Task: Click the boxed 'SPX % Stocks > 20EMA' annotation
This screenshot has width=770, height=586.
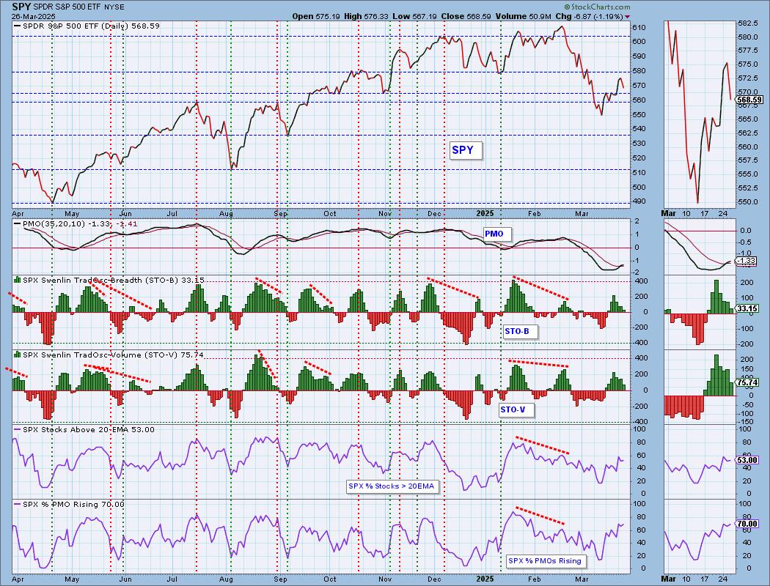Action: click(x=392, y=486)
